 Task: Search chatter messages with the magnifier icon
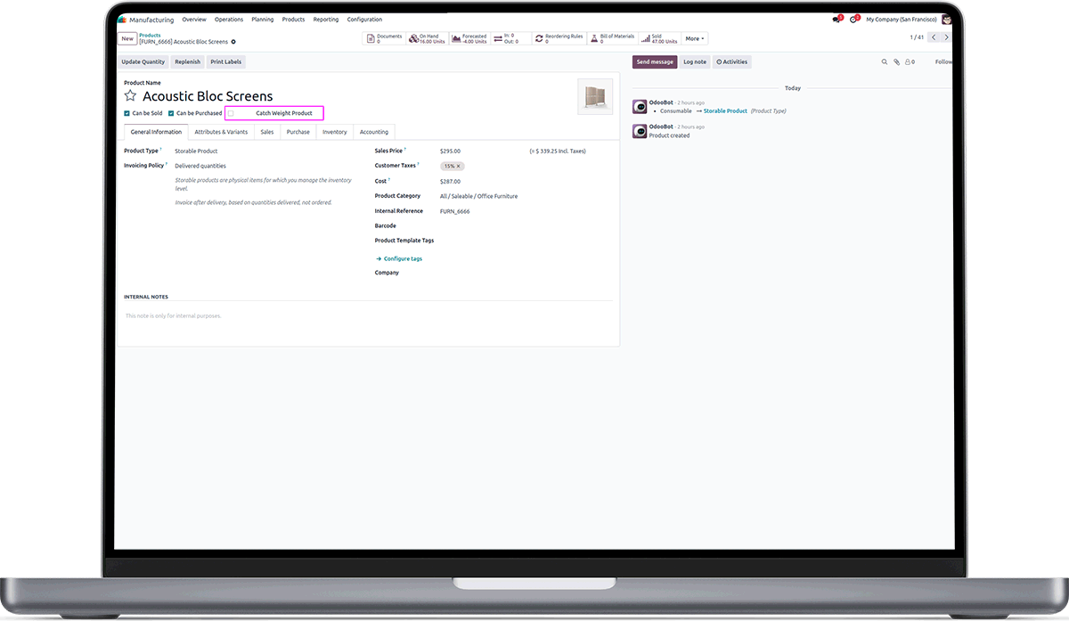(885, 62)
